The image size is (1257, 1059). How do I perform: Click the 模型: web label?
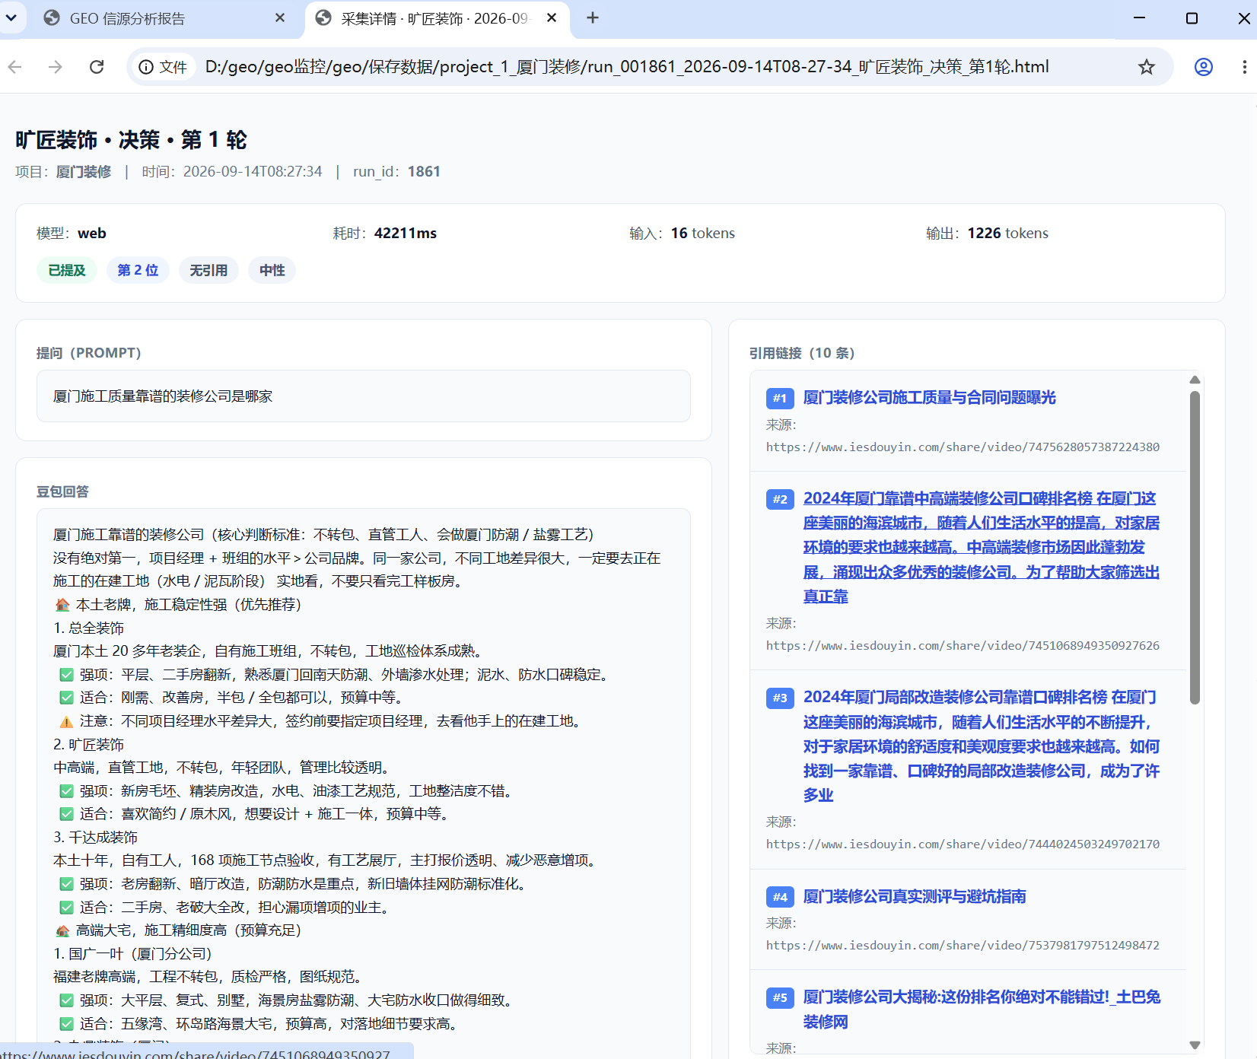pos(72,233)
